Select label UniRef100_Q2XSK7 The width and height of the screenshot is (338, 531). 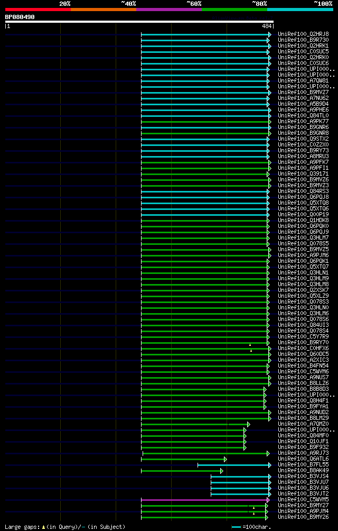pyautogui.click(x=303, y=290)
